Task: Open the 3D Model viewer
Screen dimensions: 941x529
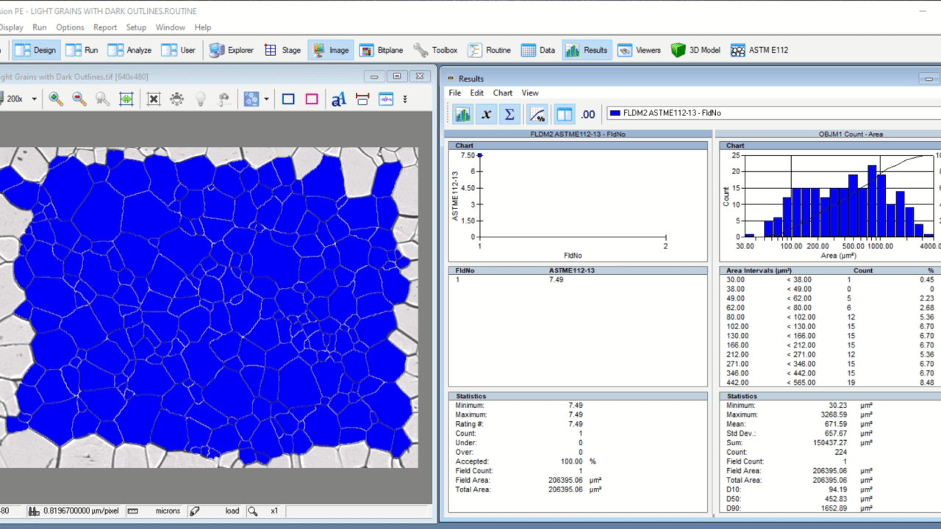Action: pyautogui.click(x=695, y=49)
